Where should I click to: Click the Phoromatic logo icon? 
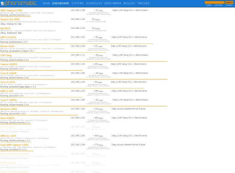pos(2,4)
